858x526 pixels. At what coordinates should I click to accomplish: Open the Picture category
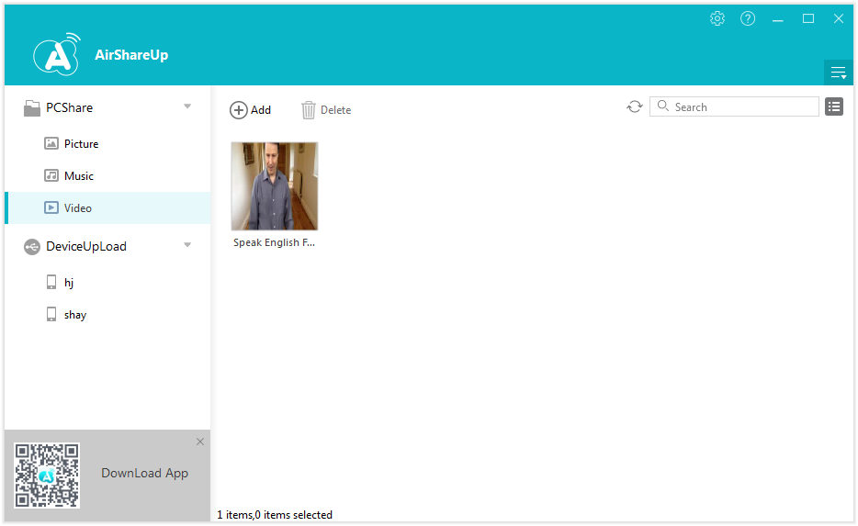pos(107,144)
